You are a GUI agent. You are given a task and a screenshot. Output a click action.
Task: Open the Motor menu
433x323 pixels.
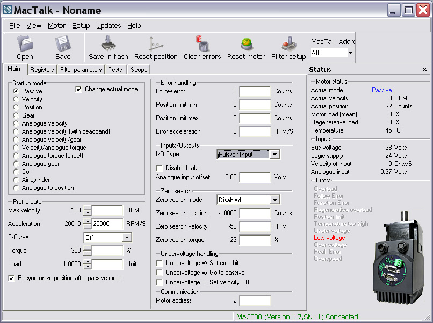[56, 26]
